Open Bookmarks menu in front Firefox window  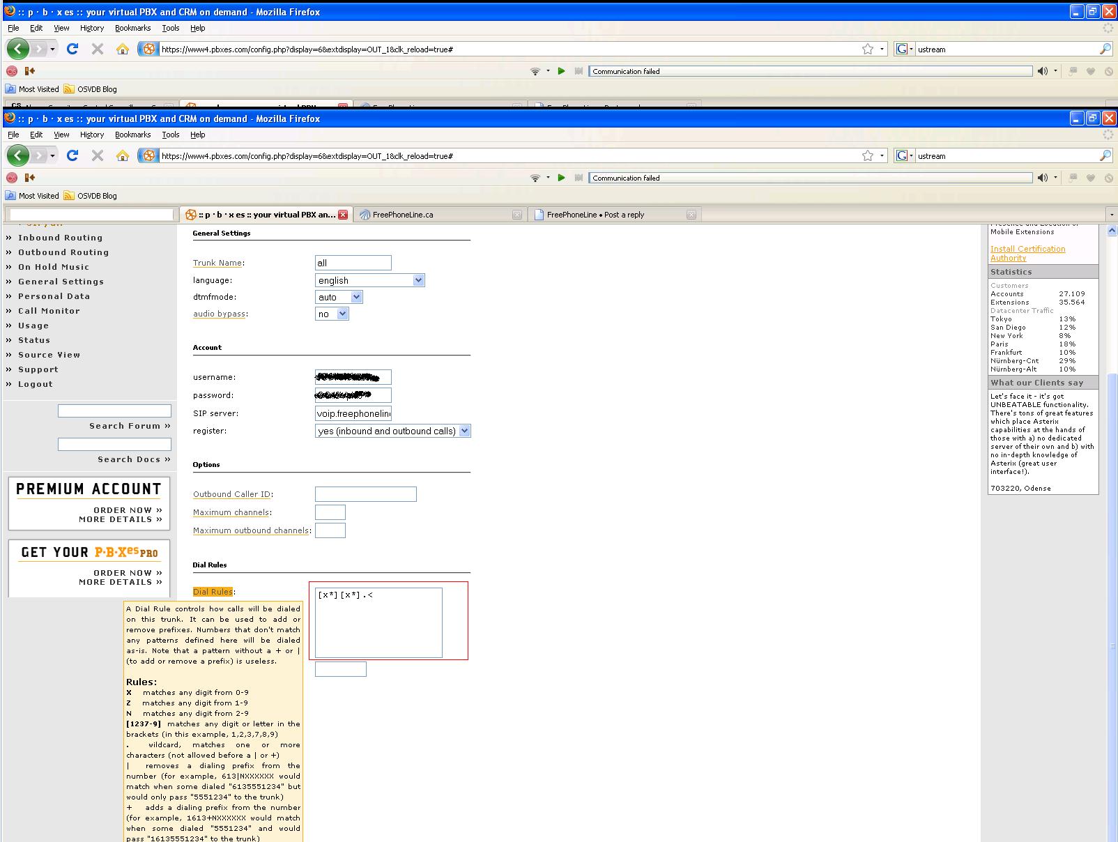pos(133,135)
